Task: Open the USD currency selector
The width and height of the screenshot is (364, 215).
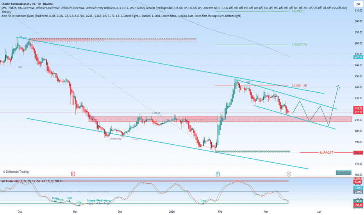Action: (357, 4)
